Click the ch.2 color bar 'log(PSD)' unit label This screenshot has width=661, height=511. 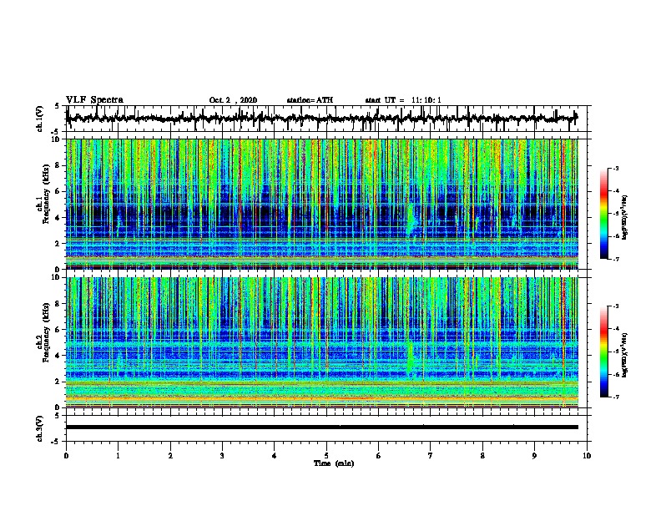[x=625, y=356]
